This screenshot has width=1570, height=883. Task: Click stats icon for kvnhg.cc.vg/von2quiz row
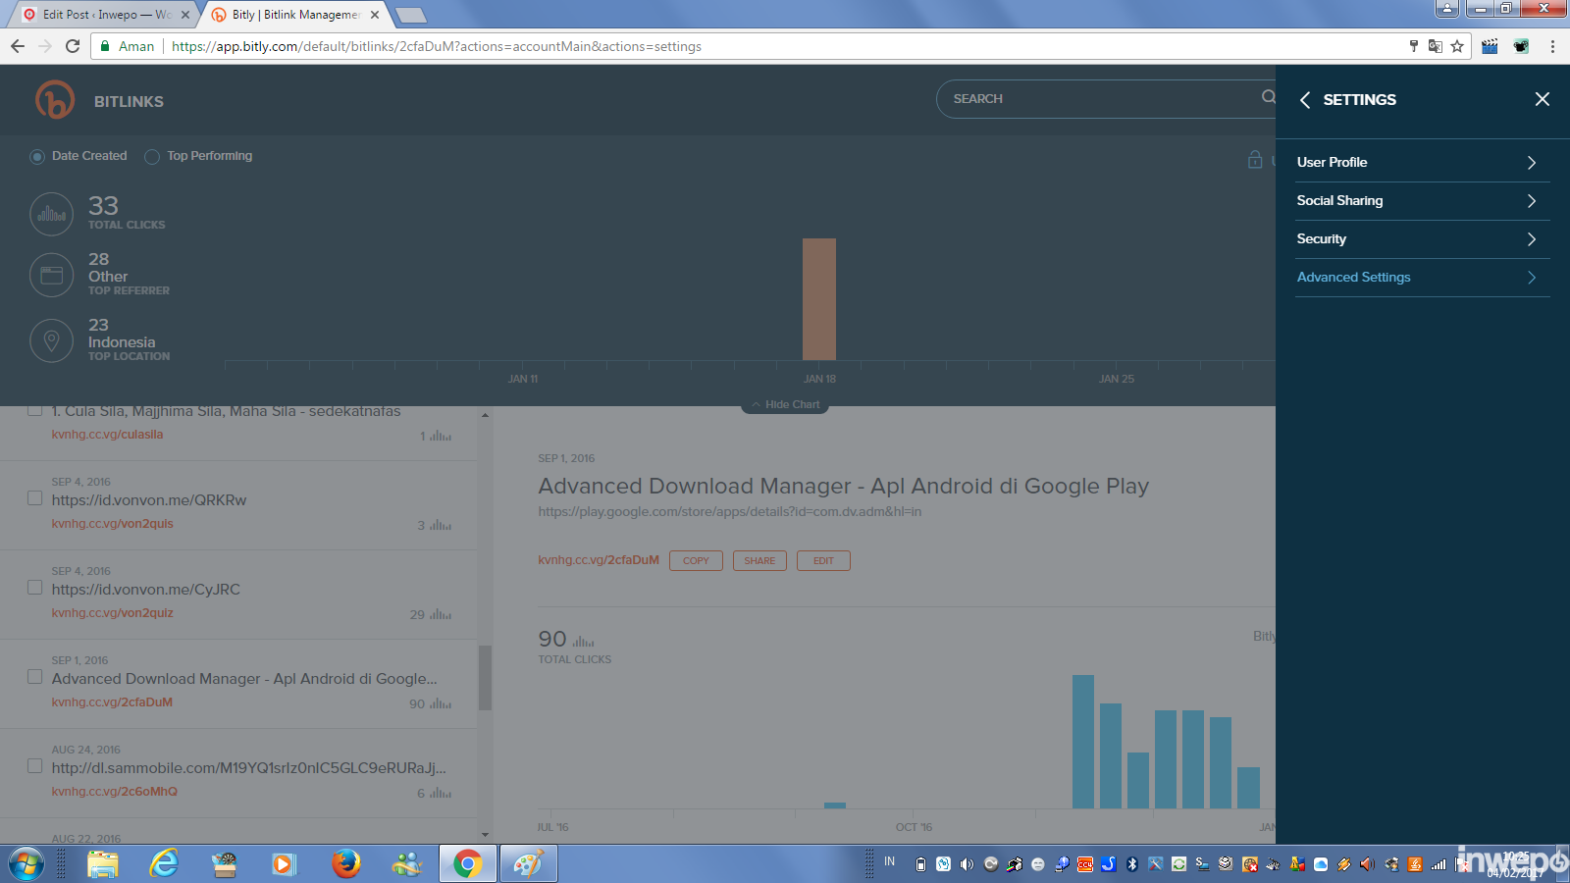[x=441, y=614]
